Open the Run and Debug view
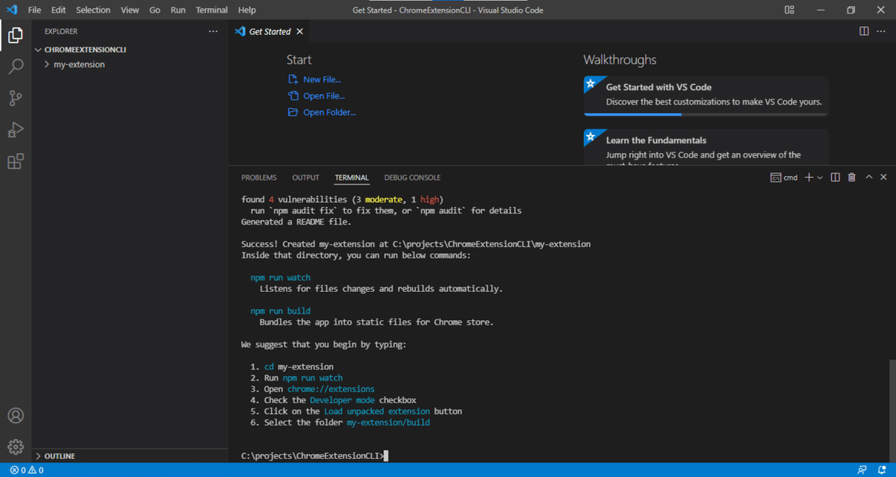Screen dimensions: 896x477 point(15,130)
